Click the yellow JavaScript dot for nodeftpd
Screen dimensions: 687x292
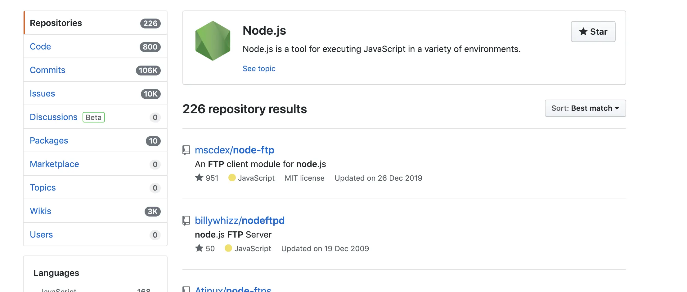point(228,248)
